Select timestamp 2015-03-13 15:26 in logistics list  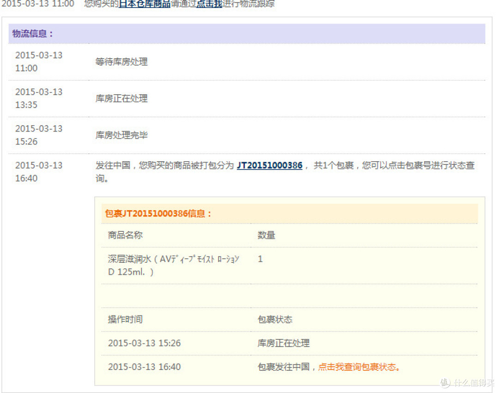[x=39, y=135]
